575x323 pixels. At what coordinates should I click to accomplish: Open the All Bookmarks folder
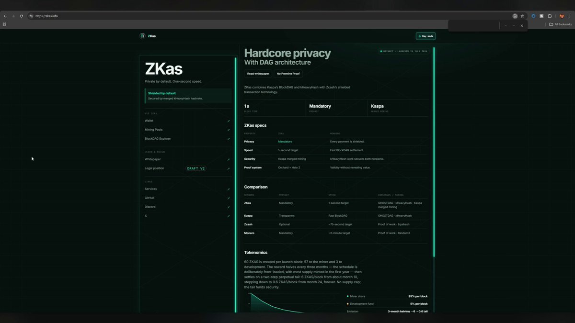(x=560, y=24)
